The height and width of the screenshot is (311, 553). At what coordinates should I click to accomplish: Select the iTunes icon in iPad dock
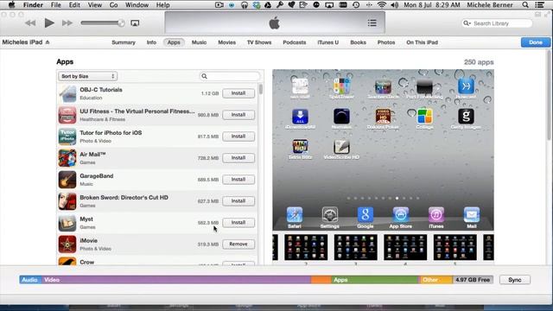coord(435,215)
